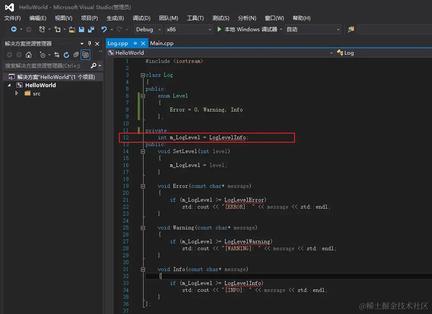Image resolution: width=432 pixels, height=314 pixels.
Task: Toggle auto-hide pin of Solution Explorer
Action: [90, 44]
